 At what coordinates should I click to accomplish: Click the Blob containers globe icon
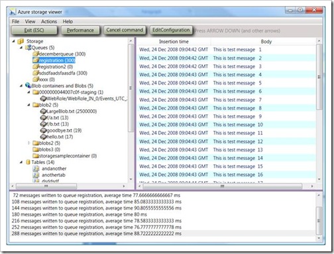click(28, 85)
